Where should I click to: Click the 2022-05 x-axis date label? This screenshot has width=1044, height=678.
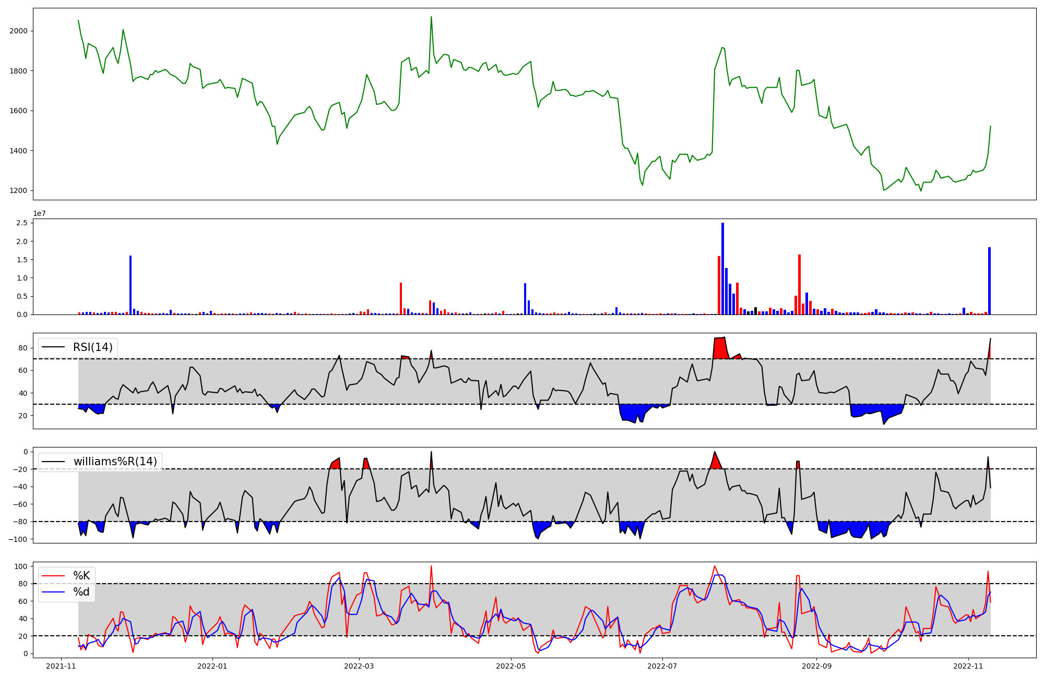click(x=511, y=666)
